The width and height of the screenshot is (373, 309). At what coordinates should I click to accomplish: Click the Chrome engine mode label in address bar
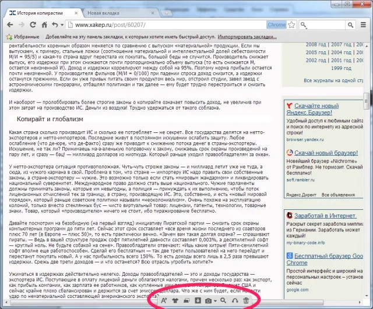tap(276, 24)
